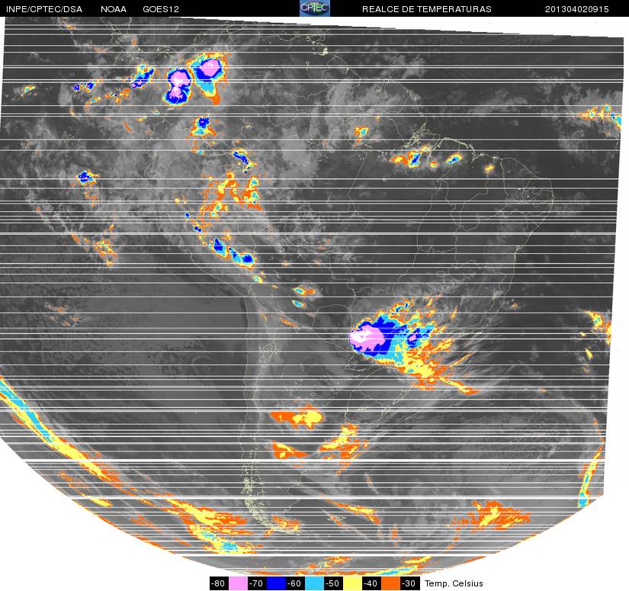Click the NOAA label in the header
The image size is (629, 591).
tap(114, 9)
